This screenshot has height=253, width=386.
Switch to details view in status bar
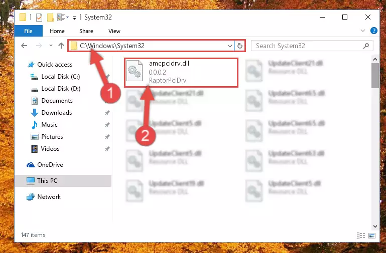tap(360, 236)
